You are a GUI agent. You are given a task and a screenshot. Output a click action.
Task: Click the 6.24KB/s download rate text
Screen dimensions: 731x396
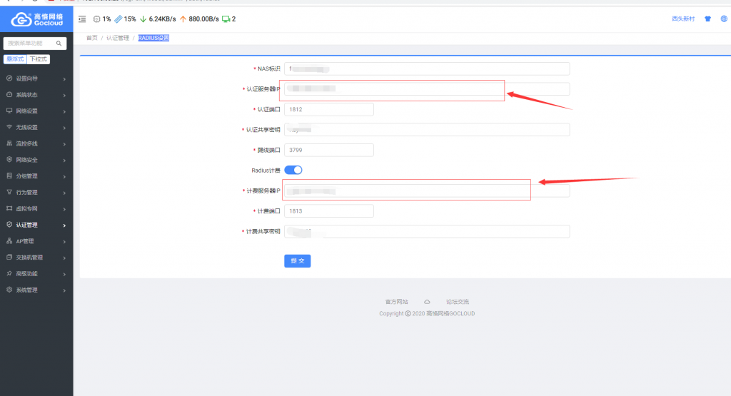162,19
